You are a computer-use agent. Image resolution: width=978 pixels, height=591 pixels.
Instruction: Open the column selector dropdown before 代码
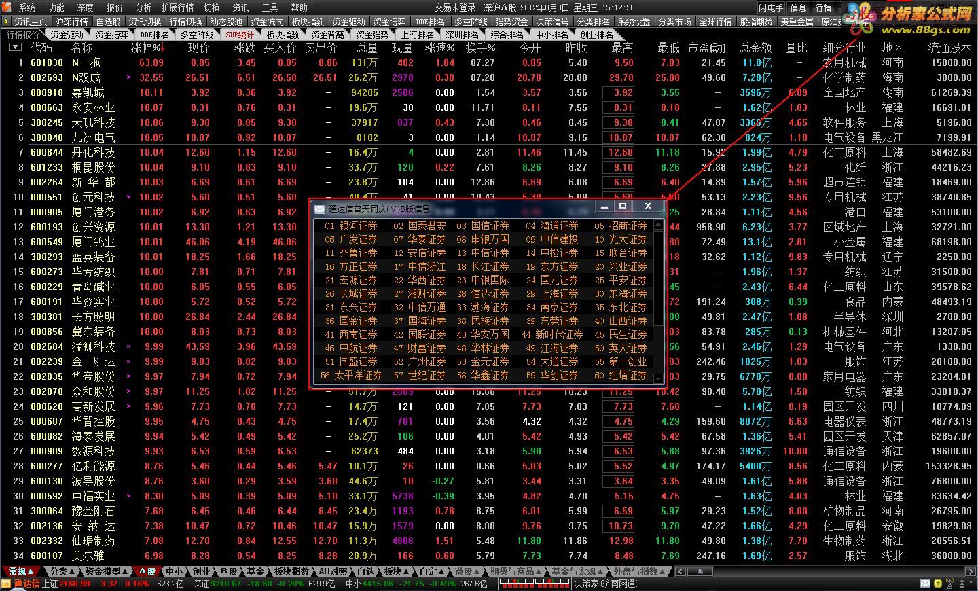tap(15, 48)
